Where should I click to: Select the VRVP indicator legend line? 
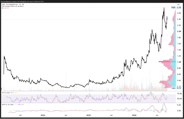coord(12,6)
